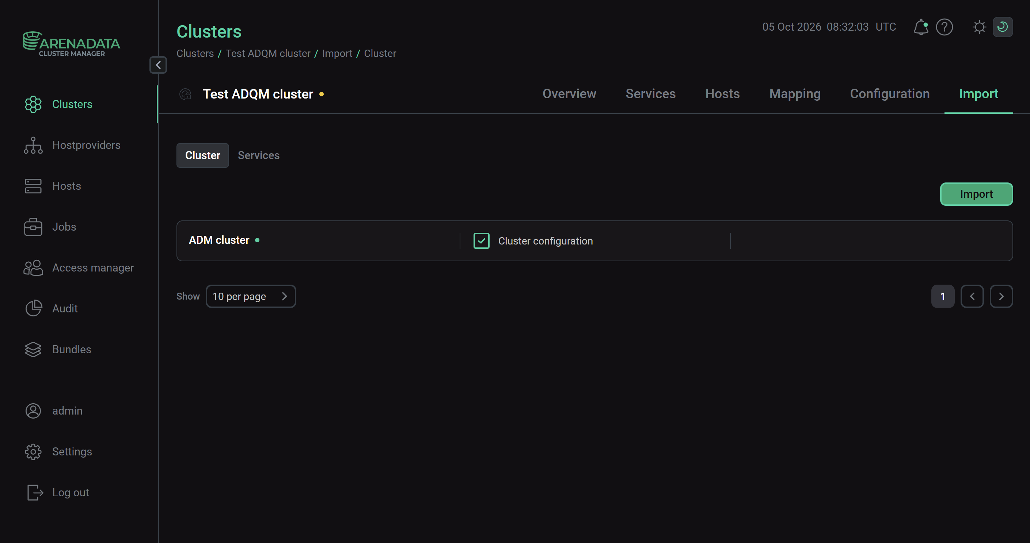
Task: Click the green Import button
Action: [976, 194]
